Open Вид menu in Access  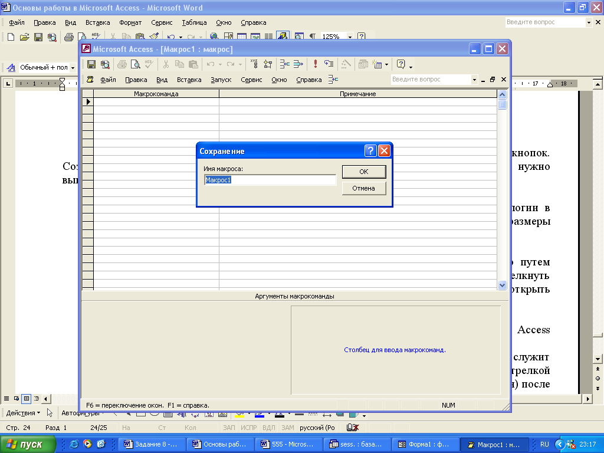click(162, 80)
